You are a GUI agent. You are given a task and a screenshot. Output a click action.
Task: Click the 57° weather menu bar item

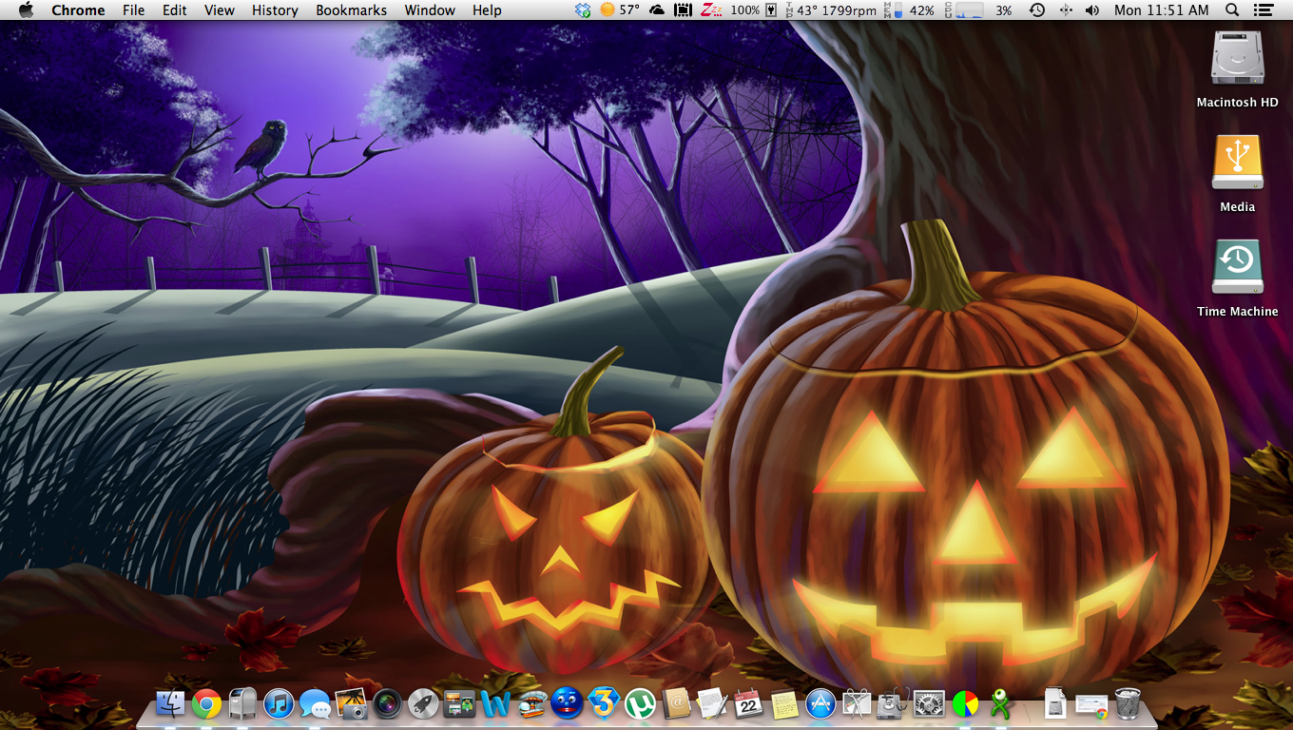point(619,10)
